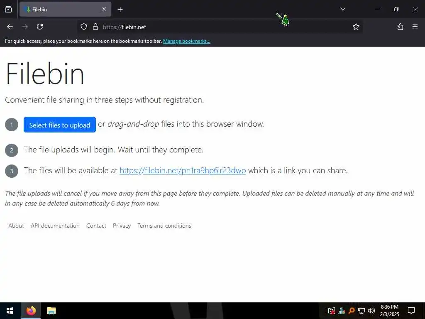Click the network tray icon
The height and width of the screenshot is (319, 425).
coord(361,311)
